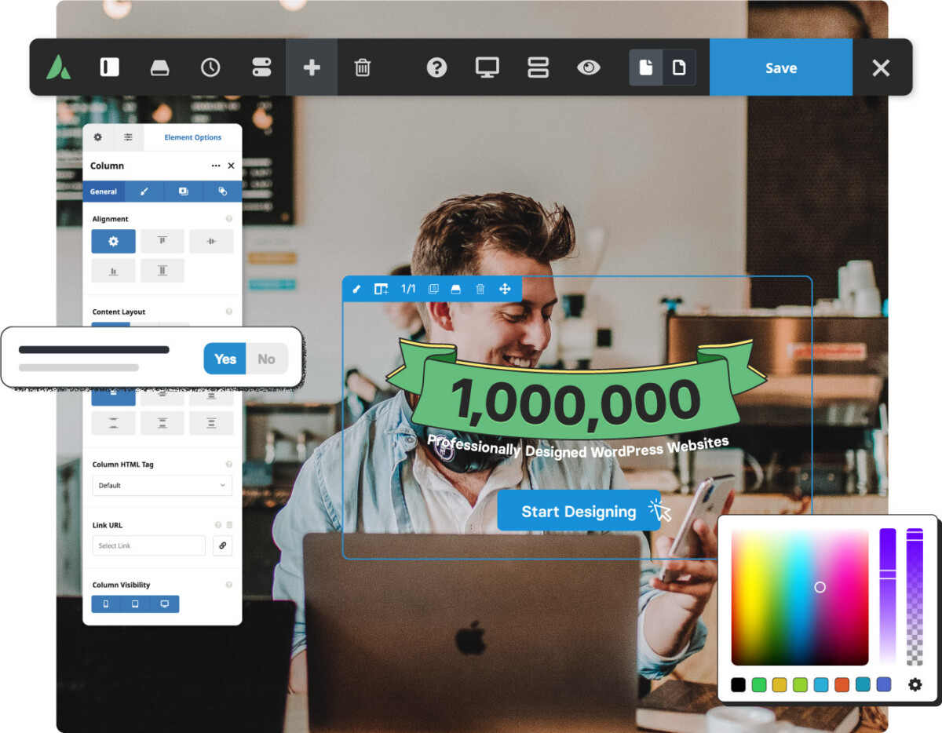942x733 pixels.
Task: Click the responsive preview monitor icon
Action: (x=487, y=67)
